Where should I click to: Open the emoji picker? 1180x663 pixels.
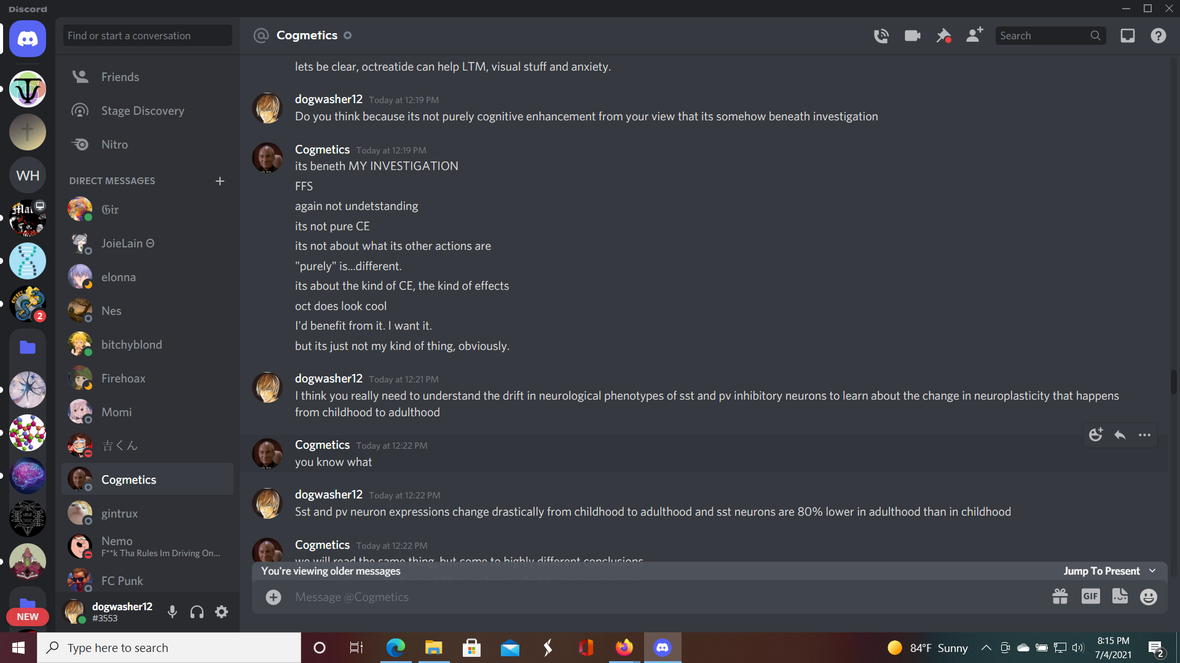1148,597
